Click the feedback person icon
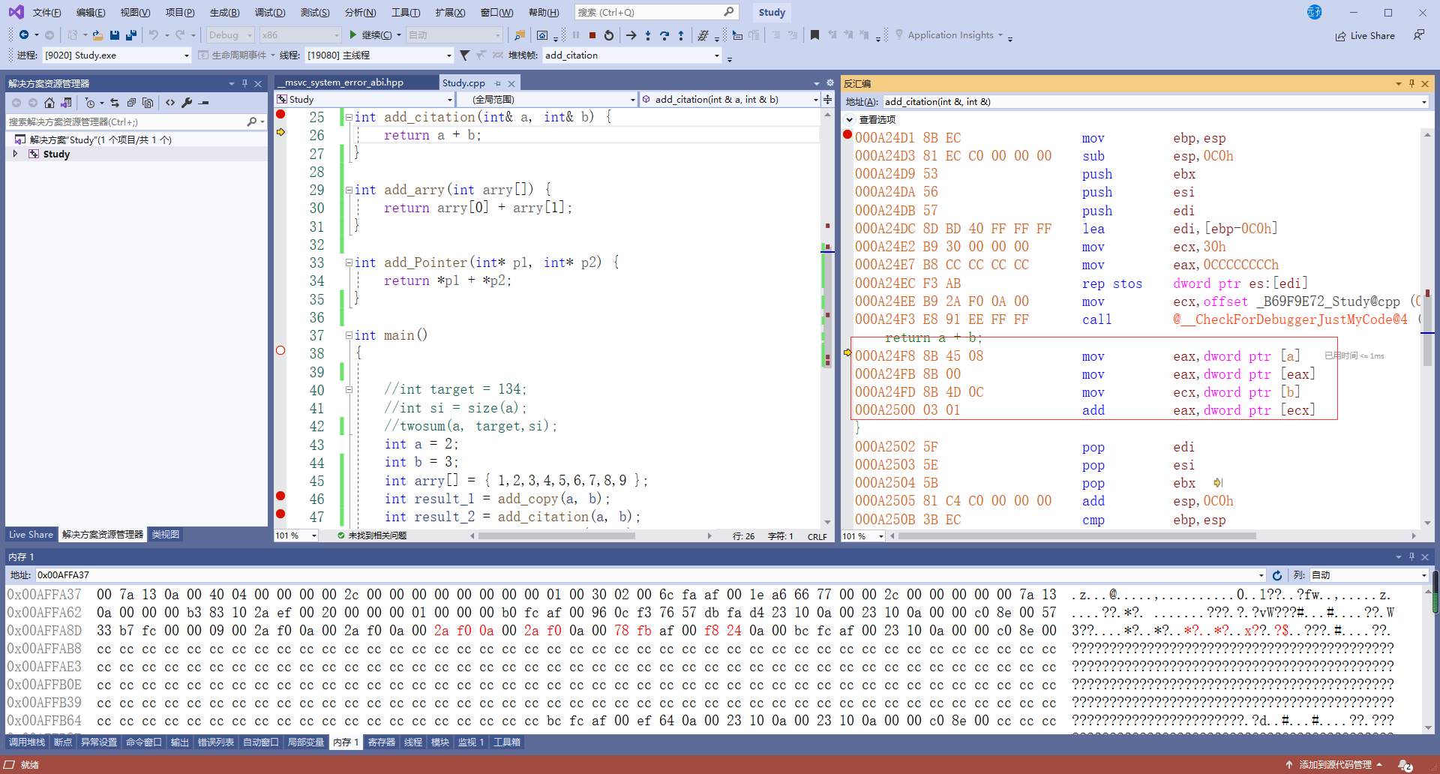 click(x=1419, y=35)
